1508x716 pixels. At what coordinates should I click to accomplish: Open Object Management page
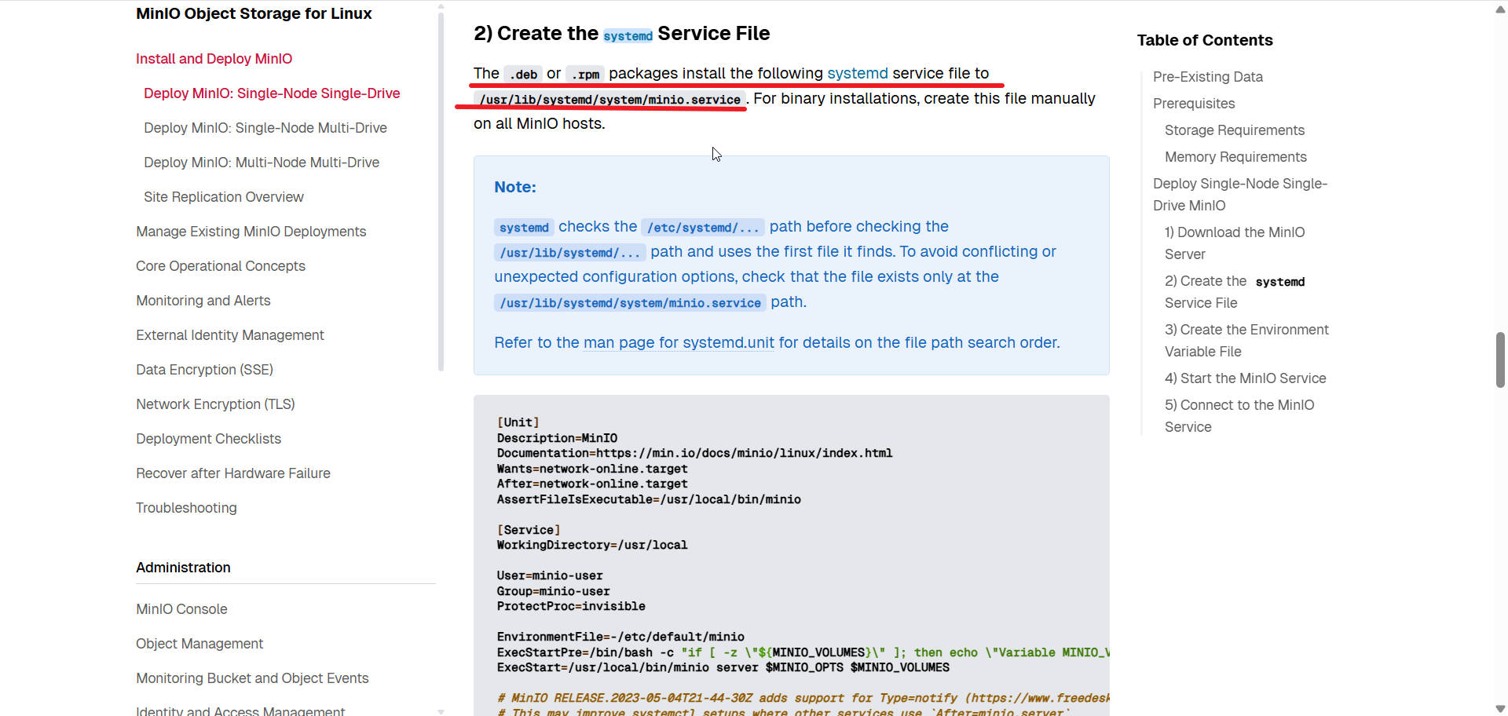click(x=199, y=644)
